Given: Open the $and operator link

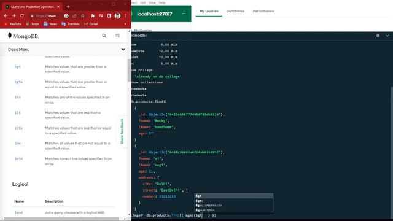Looking at the screenshot, I should click(18, 212).
